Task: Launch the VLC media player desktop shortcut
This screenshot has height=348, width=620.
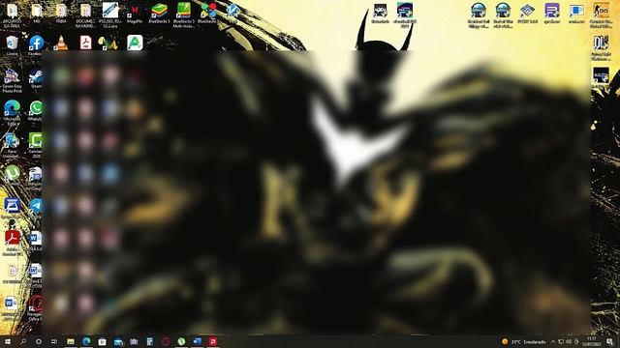Action: pyautogui.click(x=60, y=43)
